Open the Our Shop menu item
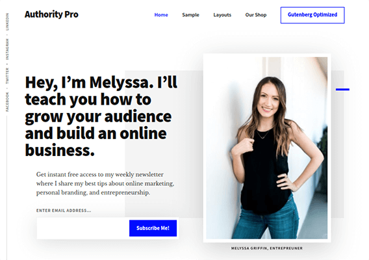 coord(256,15)
